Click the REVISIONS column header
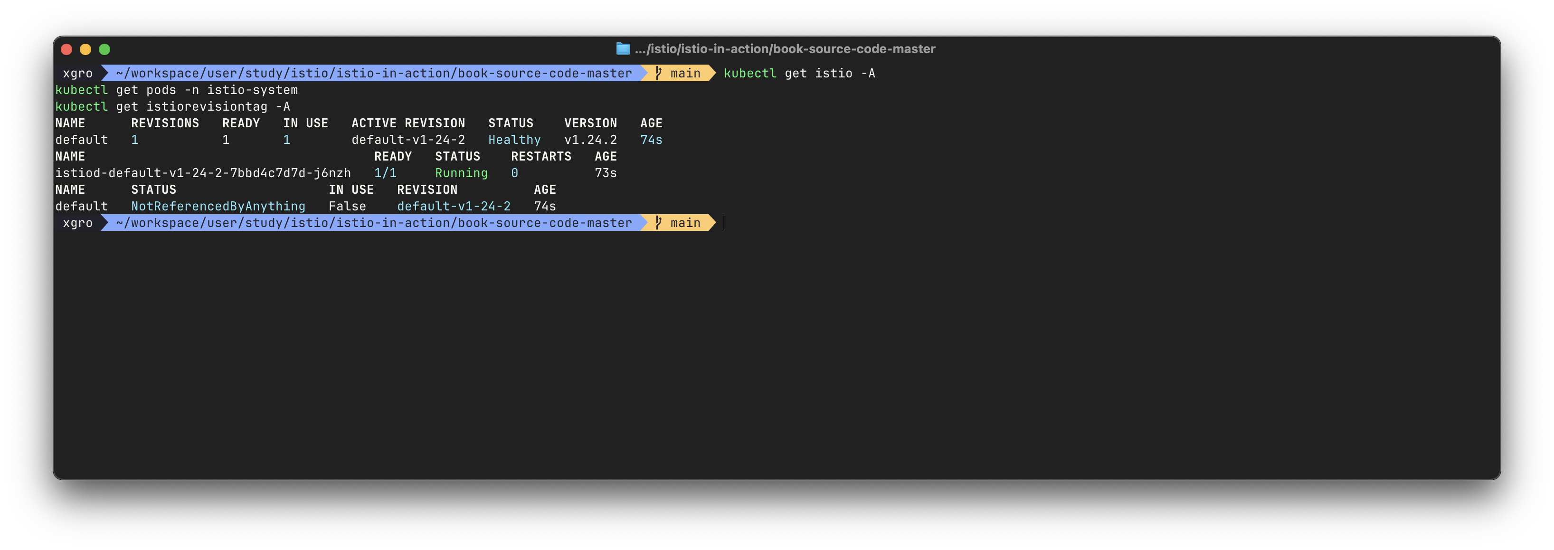Image resolution: width=1554 pixels, height=550 pixels. [x=165, y=123]
